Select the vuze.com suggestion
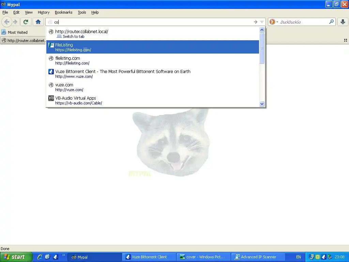This screenshot has height=262, width=349. point(152,87)
